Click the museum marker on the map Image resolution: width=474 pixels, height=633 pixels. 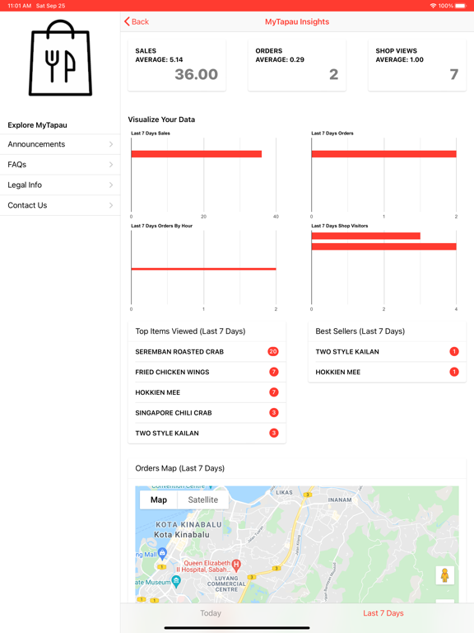pyautogui.click(x=176, y=581)
